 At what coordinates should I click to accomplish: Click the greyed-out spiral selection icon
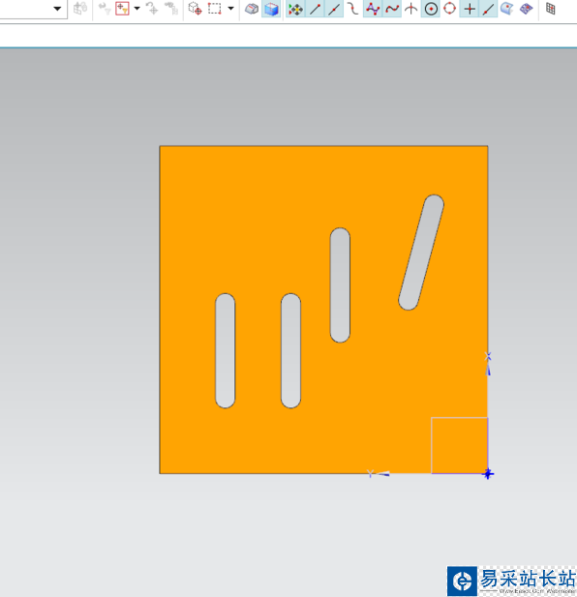(171, 9)
